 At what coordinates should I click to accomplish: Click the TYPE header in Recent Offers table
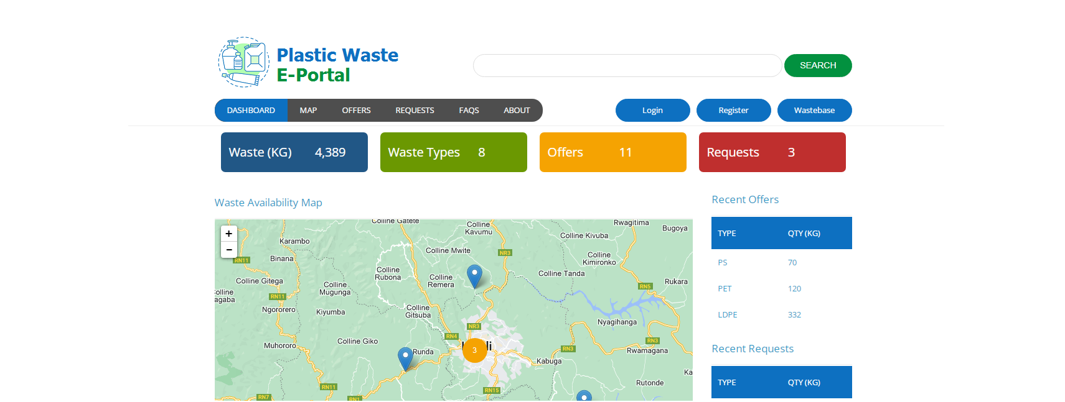(x=726, y=234)
